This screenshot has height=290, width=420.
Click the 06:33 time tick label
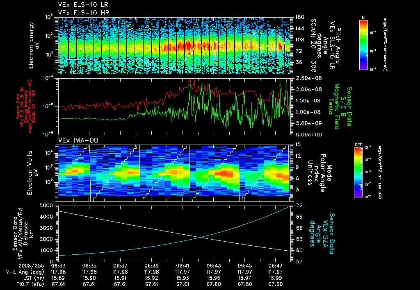58,266
